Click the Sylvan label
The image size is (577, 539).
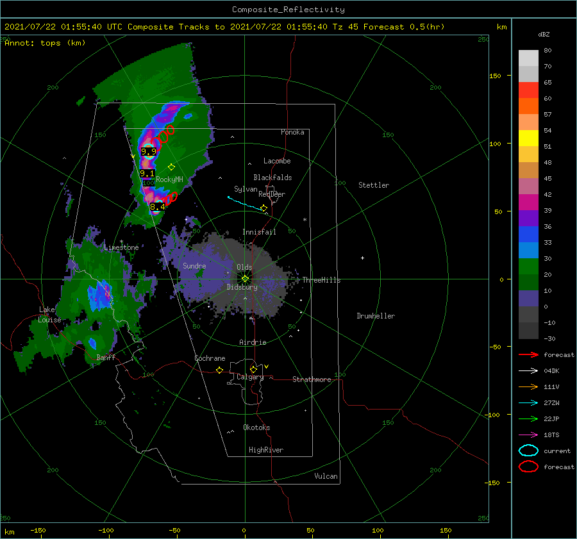click(x=246, y=189)
